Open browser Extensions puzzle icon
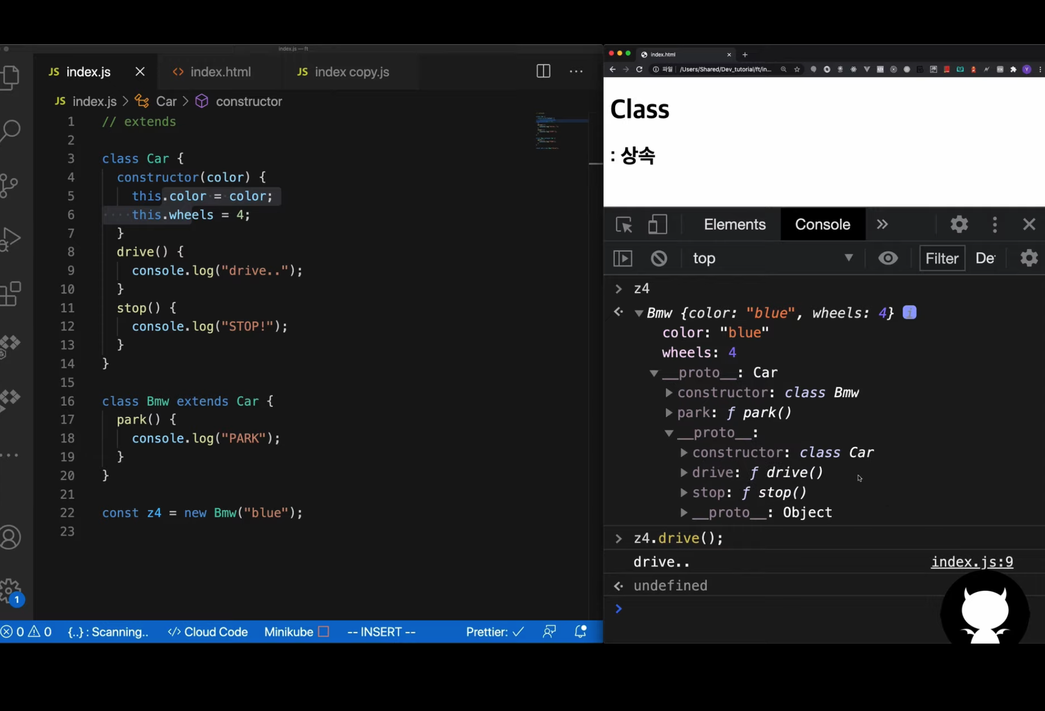The width and height of the screenshot is (1045, 711). click(1013, 70)
